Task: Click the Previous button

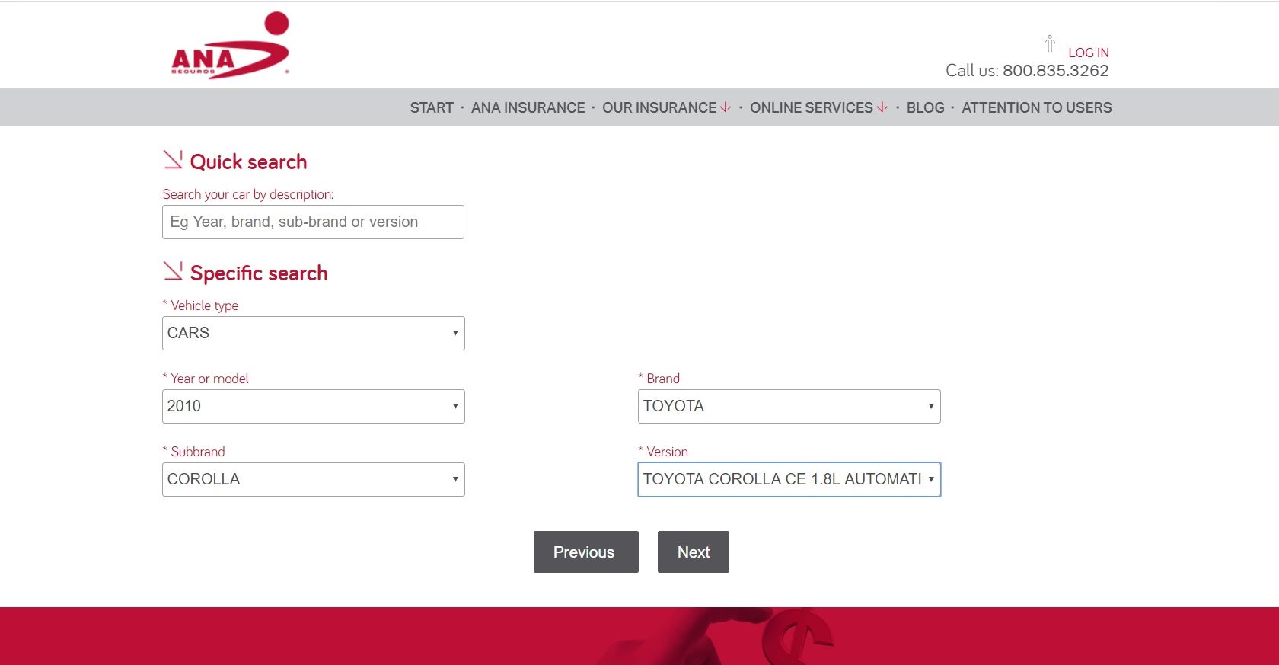Action: click(x=585, y=552)
